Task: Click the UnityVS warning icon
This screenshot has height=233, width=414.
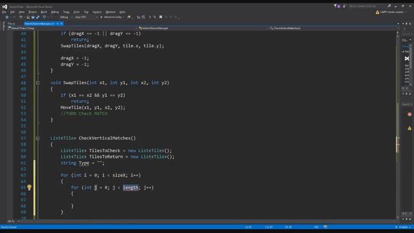Action: click(x=378, y=12)
